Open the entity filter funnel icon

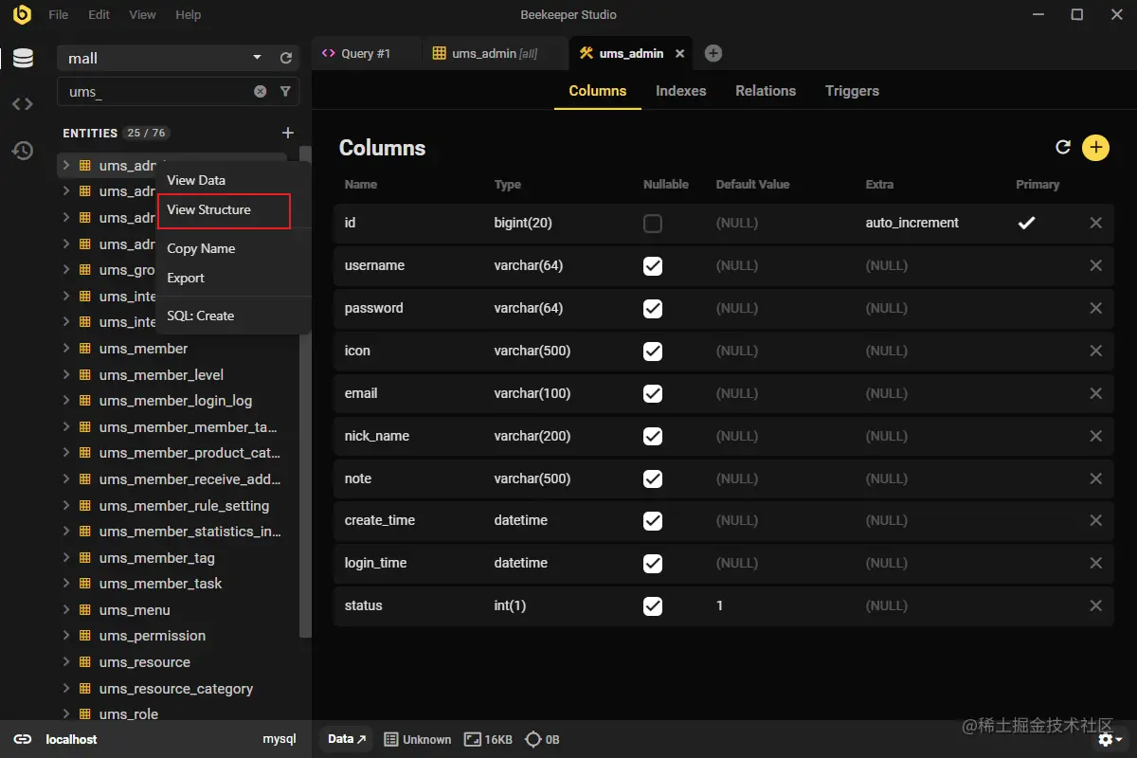pyautogui.click(x=285, y=92)
